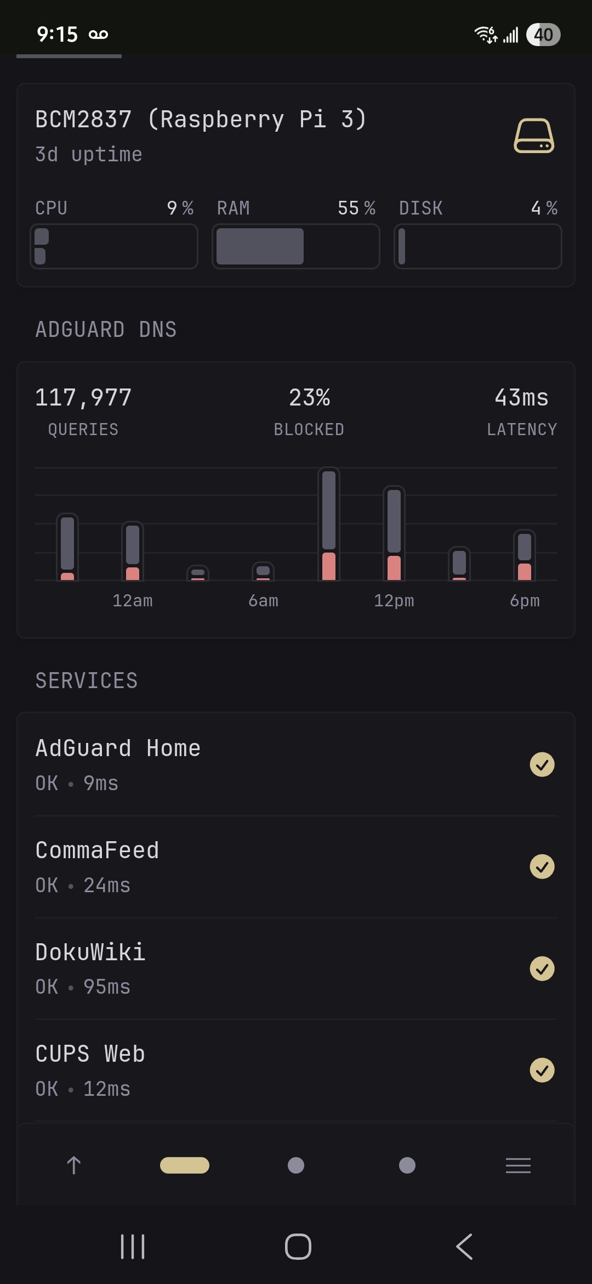Switch to the third page dot

407,1165
